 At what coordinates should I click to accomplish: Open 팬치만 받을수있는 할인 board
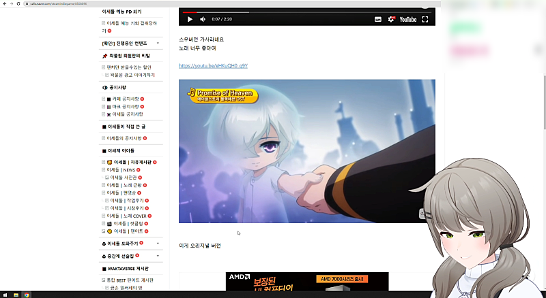pos(129,67)
